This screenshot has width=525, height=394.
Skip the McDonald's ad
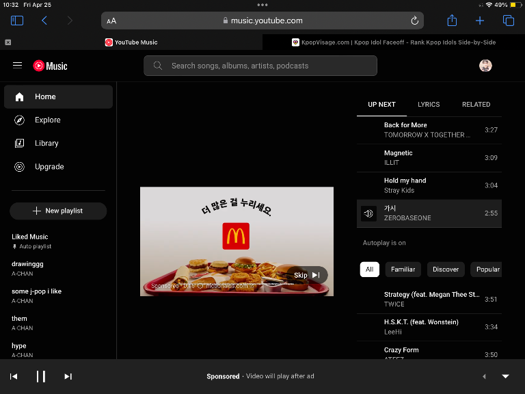pos(307,275)
